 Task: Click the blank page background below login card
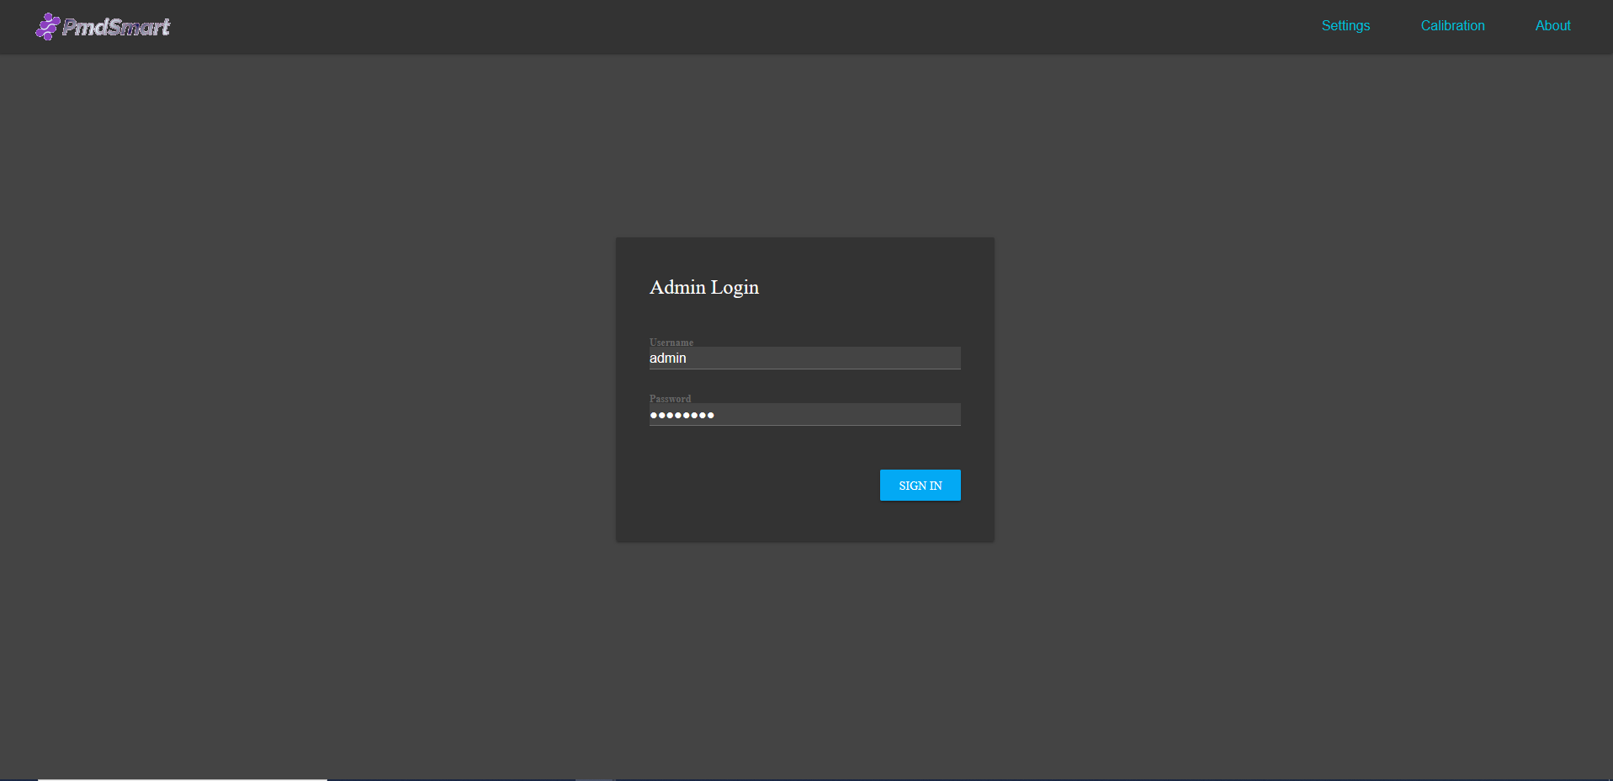pos(804,656)
